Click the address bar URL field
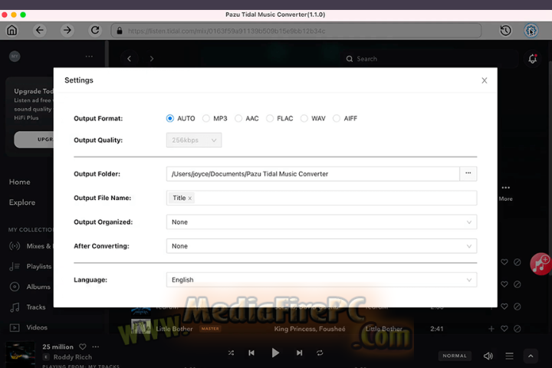 point(297,31)
